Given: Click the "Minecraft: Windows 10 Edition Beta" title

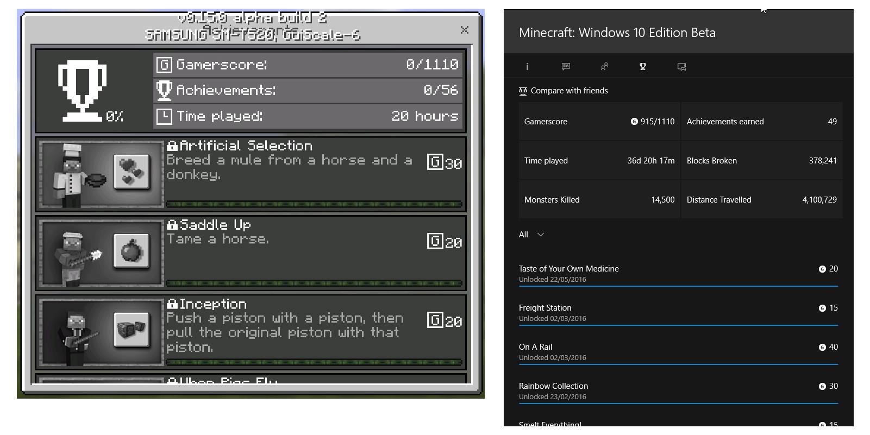Looking at the screenshot, I should coord(617,33).
